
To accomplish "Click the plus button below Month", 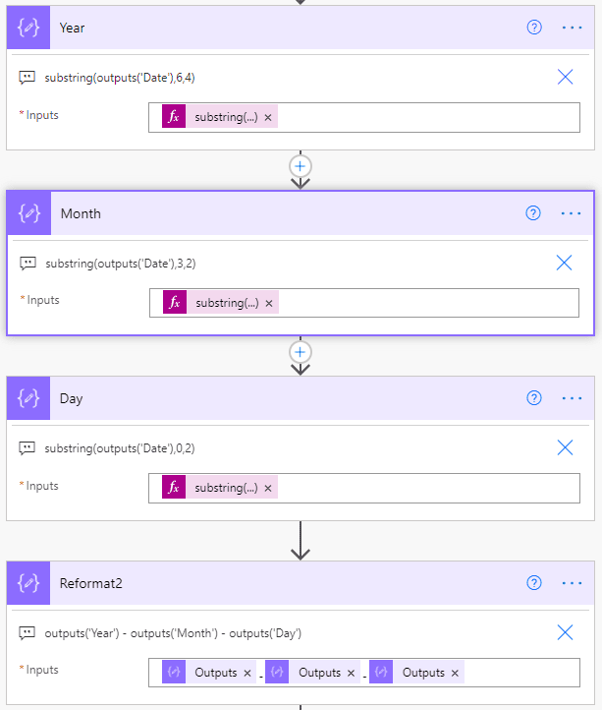I will [x=301, y=351].
